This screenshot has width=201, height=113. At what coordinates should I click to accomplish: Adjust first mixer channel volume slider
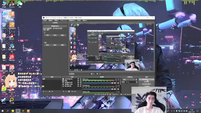pos(98,83)
